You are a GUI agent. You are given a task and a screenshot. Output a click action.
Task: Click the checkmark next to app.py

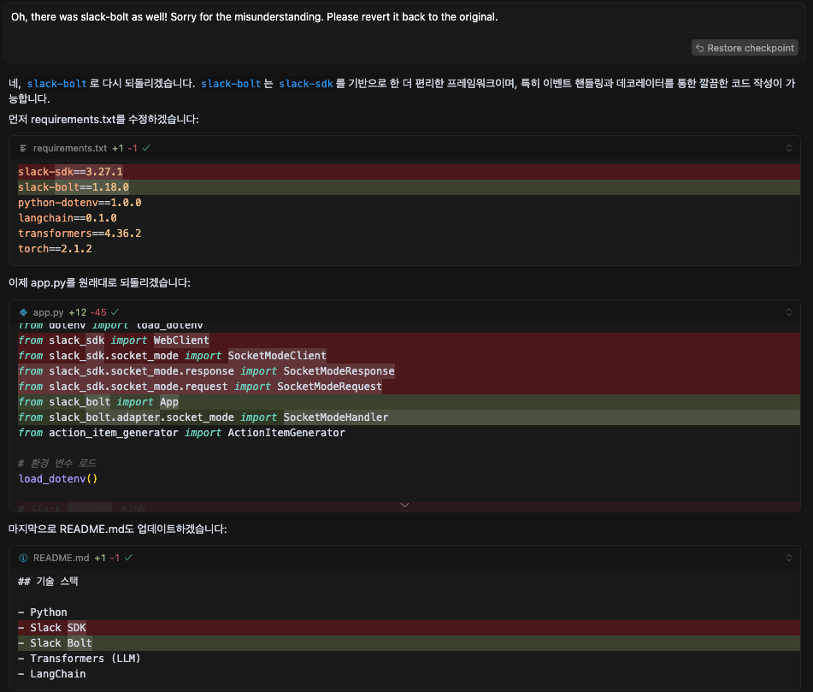(x=115, y=312)
